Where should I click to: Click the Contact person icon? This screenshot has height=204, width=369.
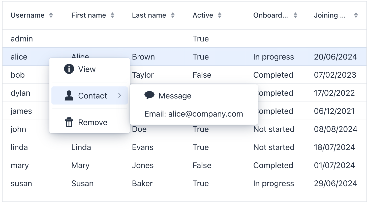69,96
